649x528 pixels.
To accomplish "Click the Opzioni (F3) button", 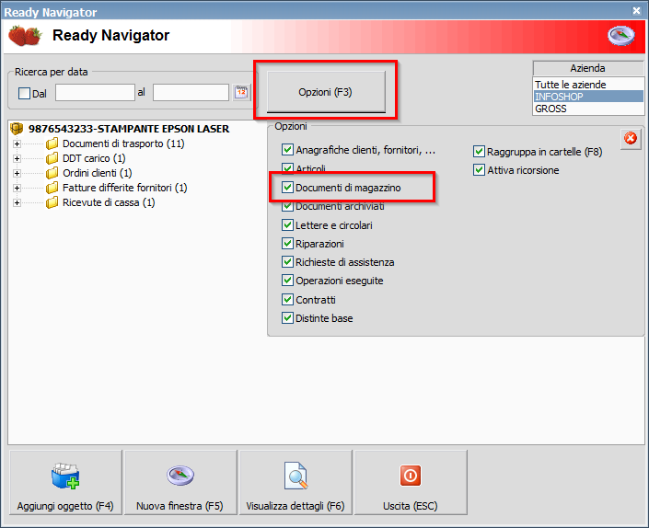I will pyautogui.click(x=326, y=92).
